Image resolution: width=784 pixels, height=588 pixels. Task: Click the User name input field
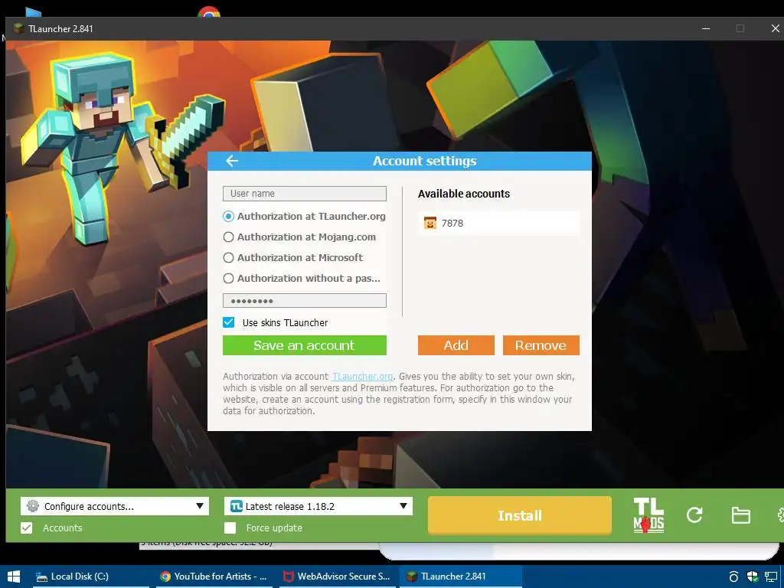(305, 194)
